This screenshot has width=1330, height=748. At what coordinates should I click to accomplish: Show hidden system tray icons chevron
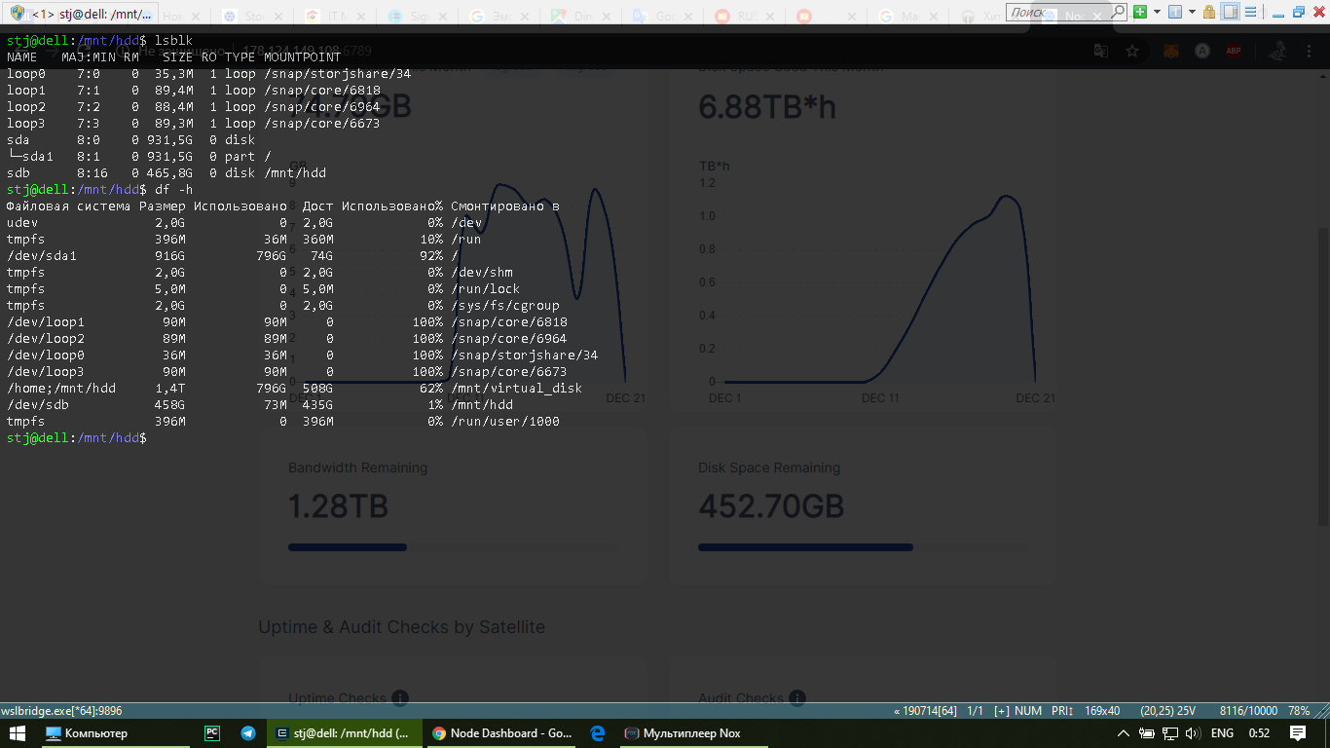1123,733
